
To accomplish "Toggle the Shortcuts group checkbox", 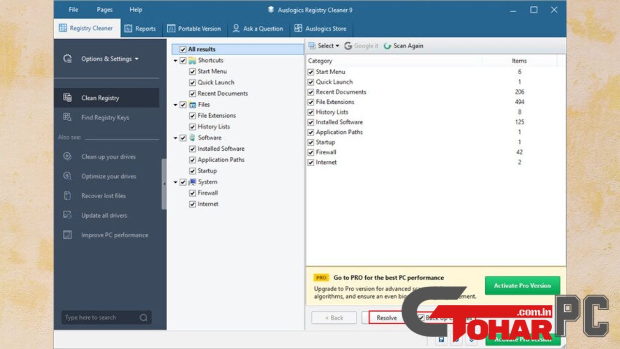I will tap(183, 61).
